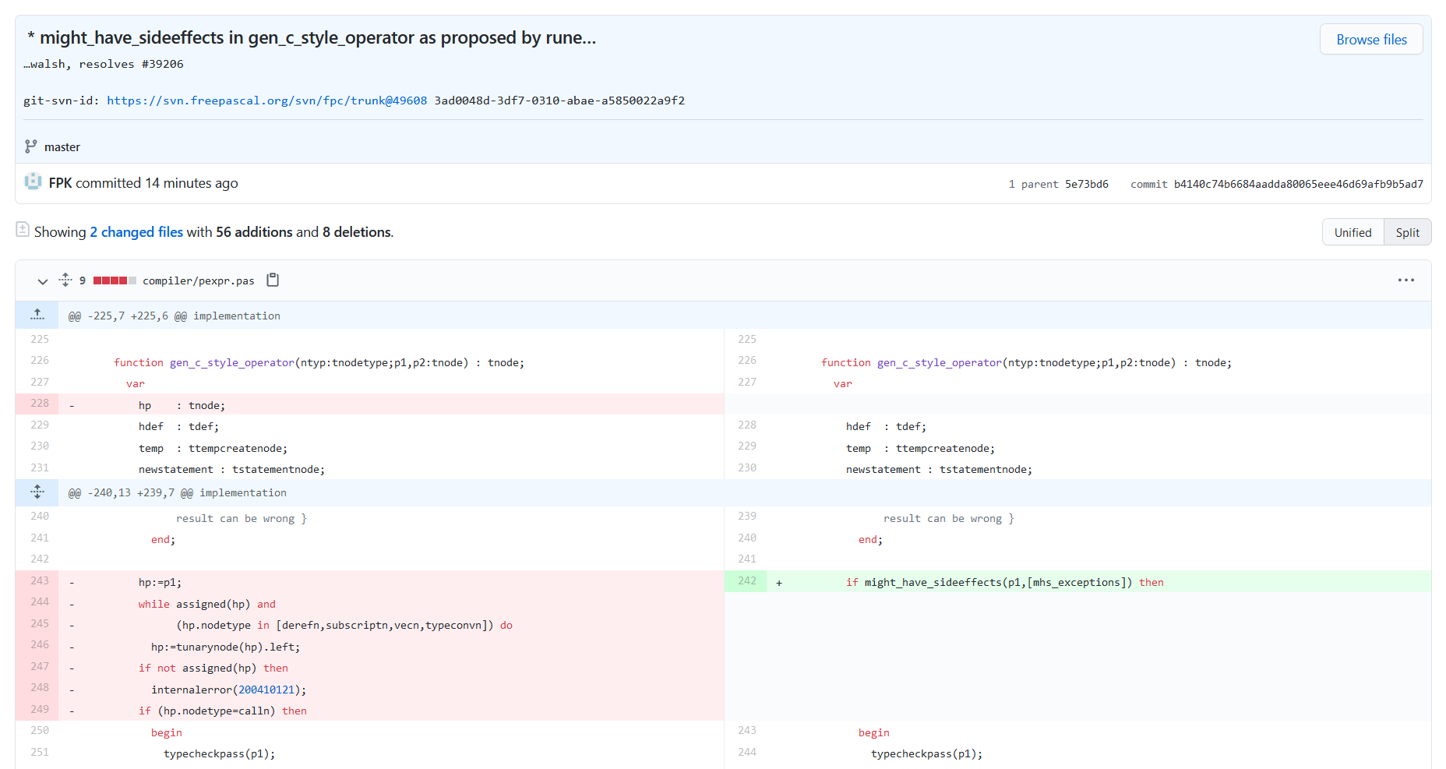Viewport: 1446px width, 769px height.
Task: Click the file diff icon beside Showing
Action: (x=23, y=229)
